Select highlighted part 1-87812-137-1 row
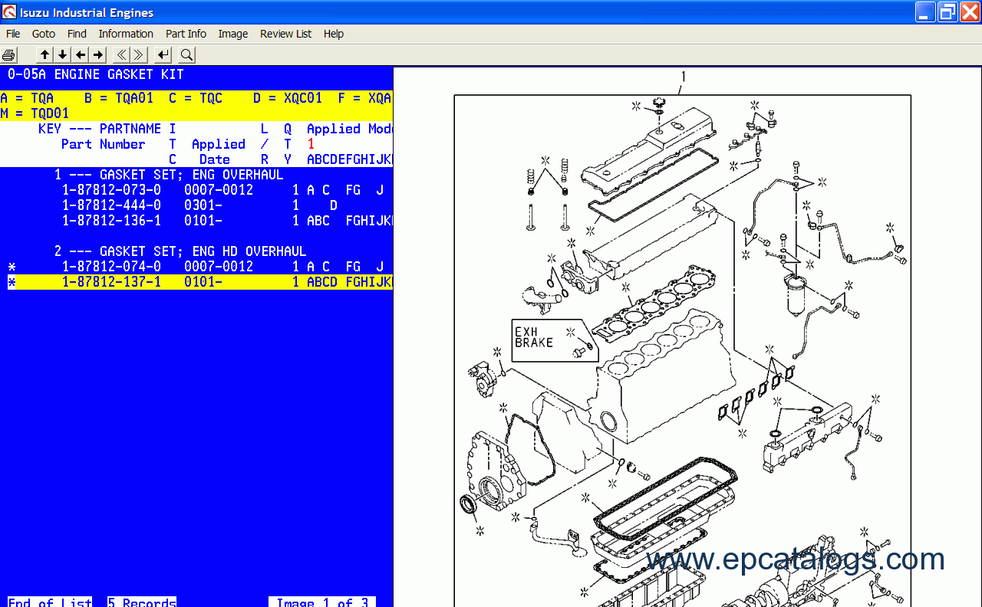Screen dimensions: 982x607 196,282
